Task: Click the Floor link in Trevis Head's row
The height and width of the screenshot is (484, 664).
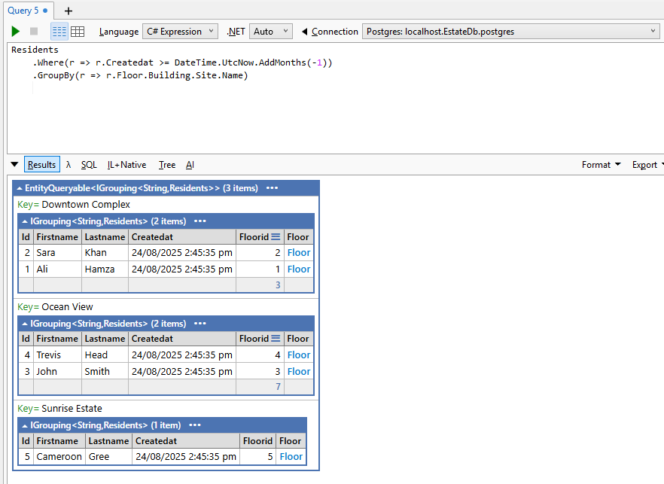Action: (298, 355)
